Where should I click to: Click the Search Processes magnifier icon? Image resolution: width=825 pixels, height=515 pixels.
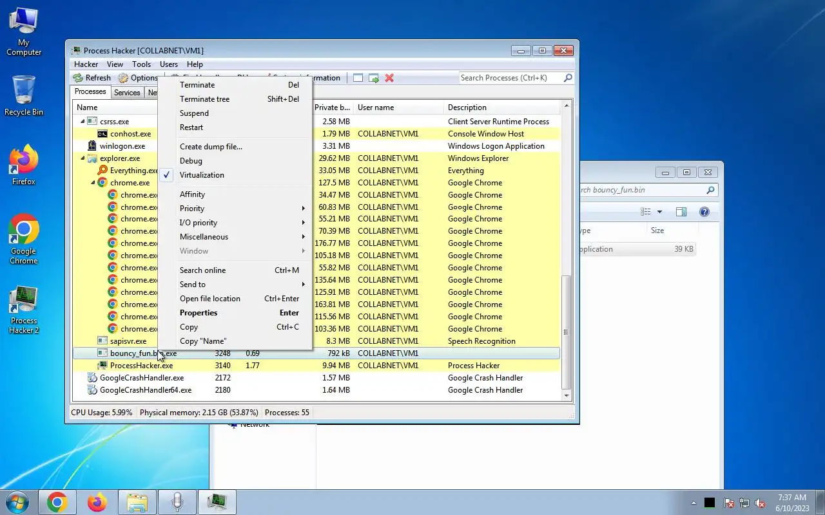(x=568, y=78)
